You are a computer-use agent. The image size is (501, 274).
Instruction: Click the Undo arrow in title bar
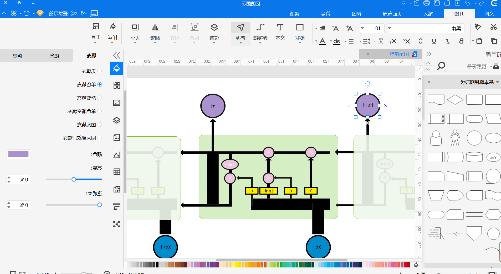coord(467,3)
